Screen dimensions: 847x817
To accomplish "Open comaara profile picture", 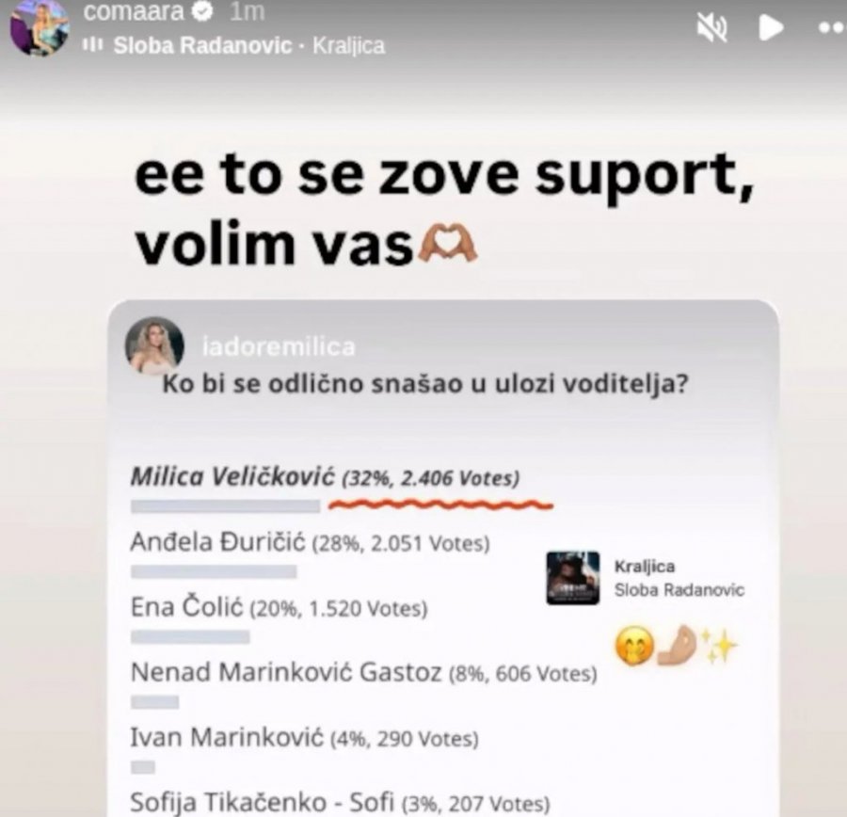I will (40, 27).
